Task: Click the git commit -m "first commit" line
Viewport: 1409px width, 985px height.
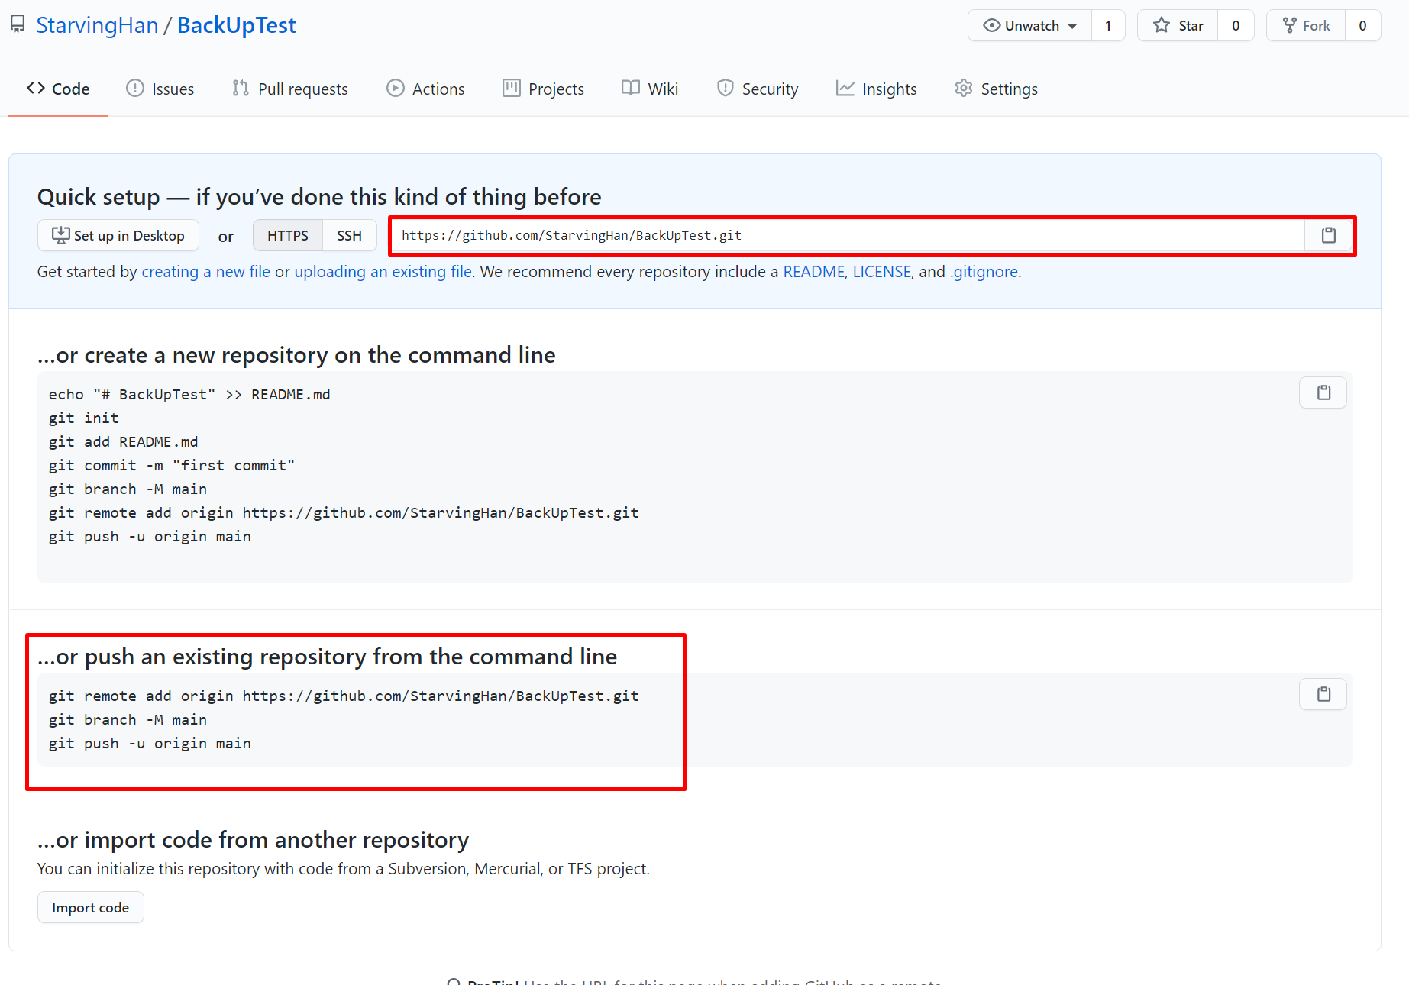Action: tap(172, 466)
